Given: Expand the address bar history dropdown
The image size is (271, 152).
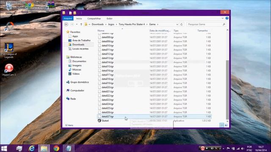Looking at the screenshot, I should 177,24.
